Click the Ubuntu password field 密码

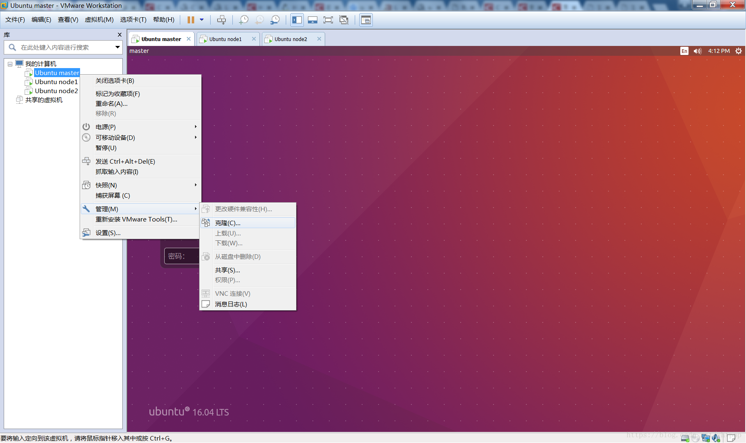tap(182, 256)
